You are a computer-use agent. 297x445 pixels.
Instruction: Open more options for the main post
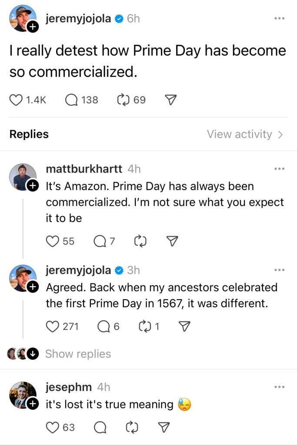[x=279, y=18]
